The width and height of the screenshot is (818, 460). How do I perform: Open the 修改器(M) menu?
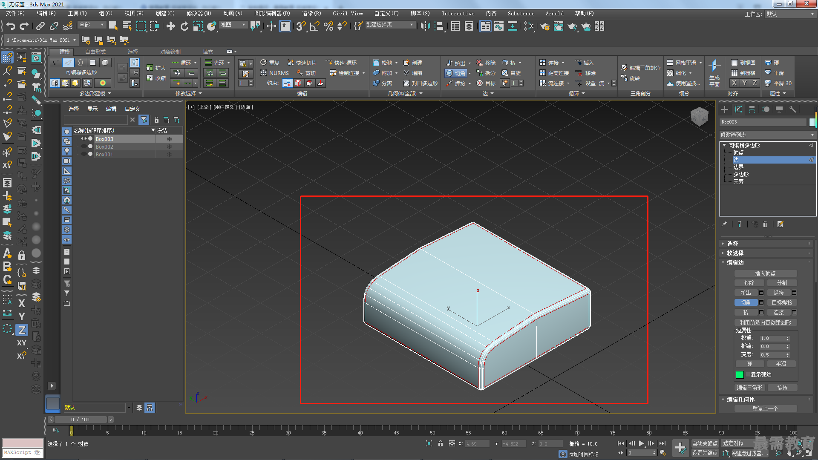click(199, 14)
